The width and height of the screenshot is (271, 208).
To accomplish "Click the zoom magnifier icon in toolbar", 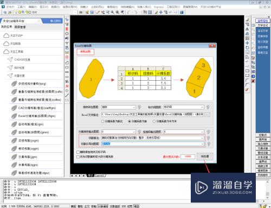I will (112, 12).
